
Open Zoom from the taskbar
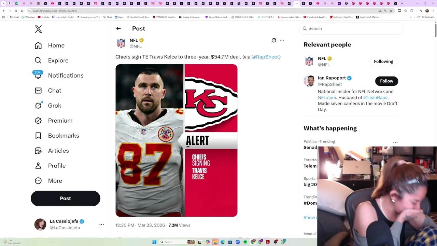pyautogui.click(x=238, y=242)
